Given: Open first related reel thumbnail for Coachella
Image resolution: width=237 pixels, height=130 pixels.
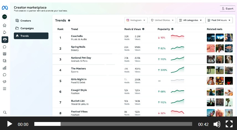Looking at the screenshot, I should point(211,37).
